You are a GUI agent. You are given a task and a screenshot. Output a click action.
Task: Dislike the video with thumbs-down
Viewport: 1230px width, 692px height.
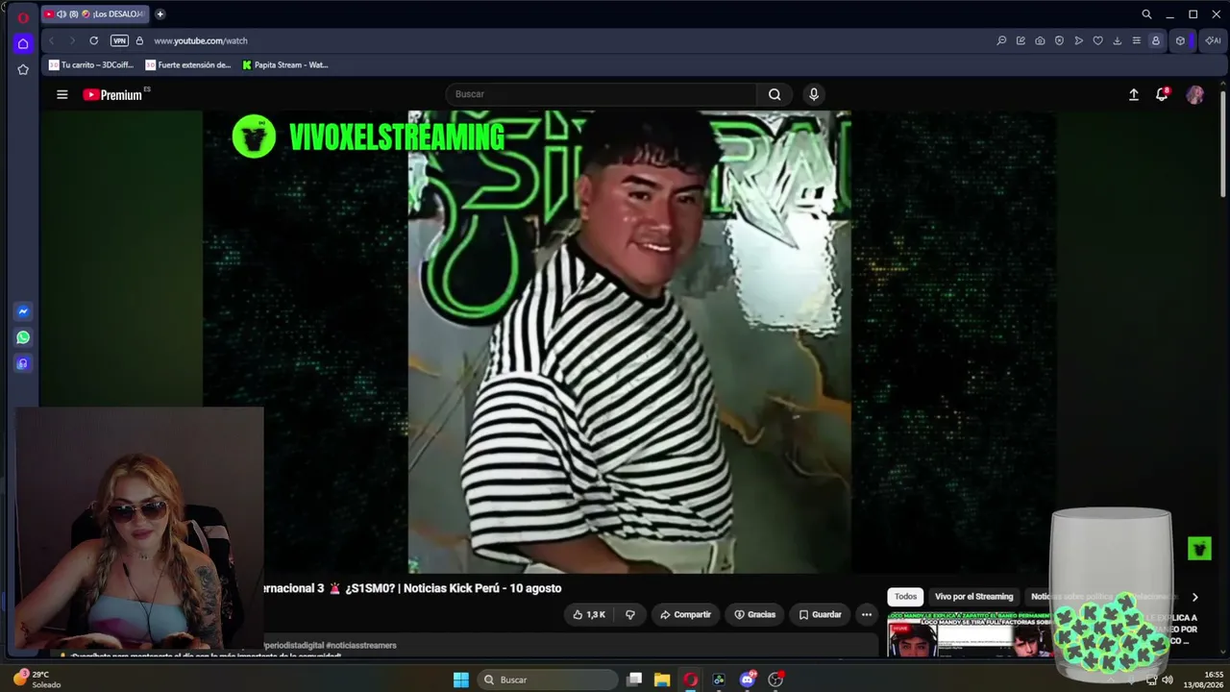pos(630,614)
